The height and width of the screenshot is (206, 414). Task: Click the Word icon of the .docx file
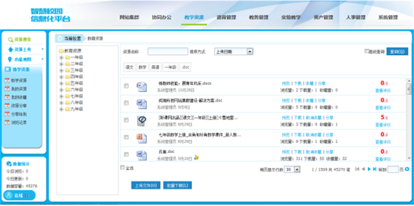(141, 87)
